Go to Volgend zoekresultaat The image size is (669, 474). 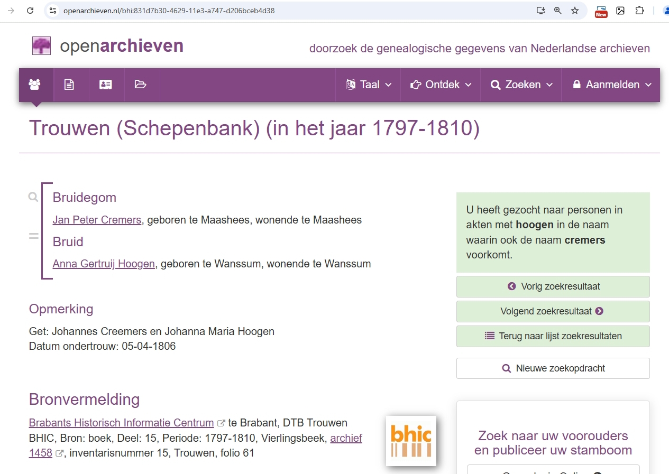[553, 311]
